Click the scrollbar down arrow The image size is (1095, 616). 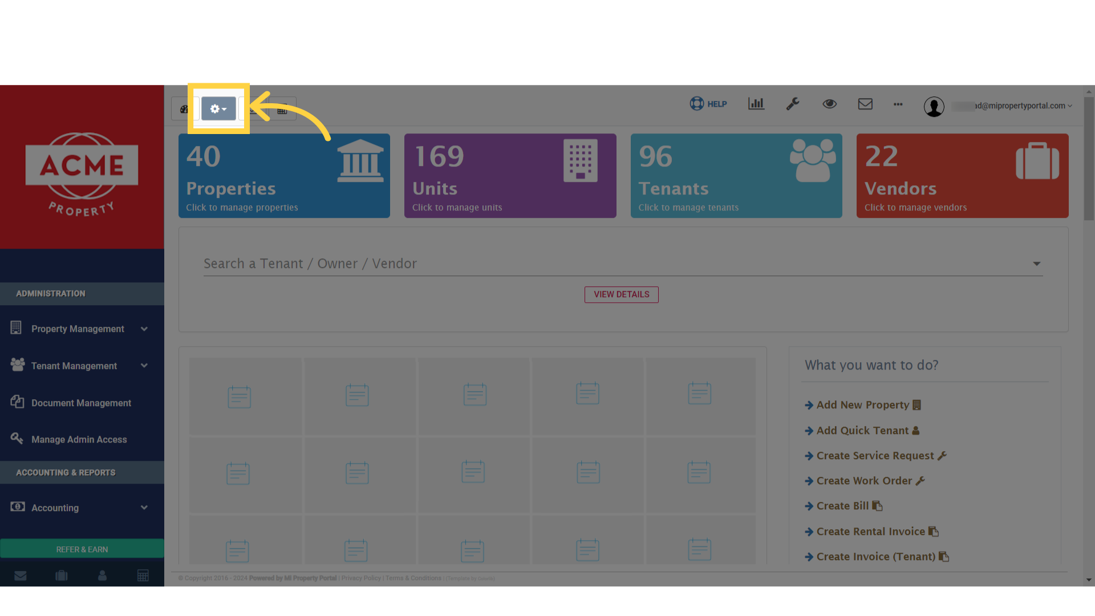click(1089, 580)
